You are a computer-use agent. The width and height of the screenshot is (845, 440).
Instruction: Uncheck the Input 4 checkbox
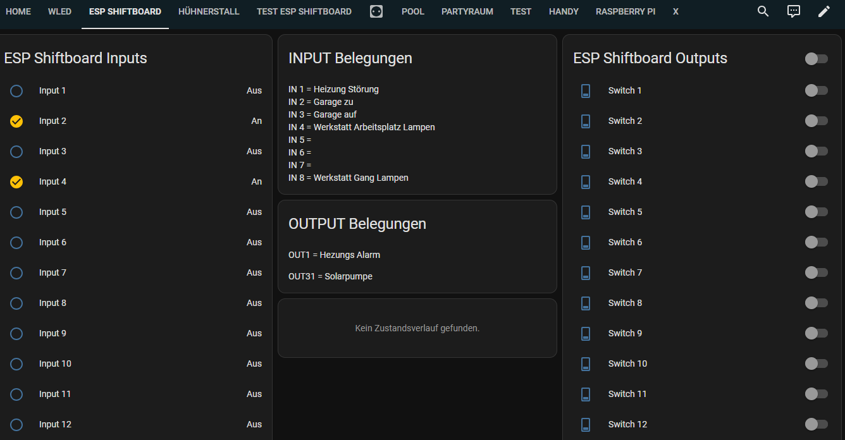[x=16, y=181]
